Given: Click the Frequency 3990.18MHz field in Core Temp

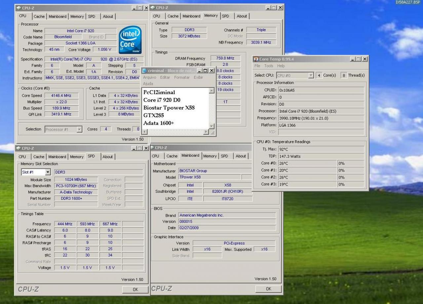Looking at the screenshot, I should pyautogui.click(x=321, y=118).
